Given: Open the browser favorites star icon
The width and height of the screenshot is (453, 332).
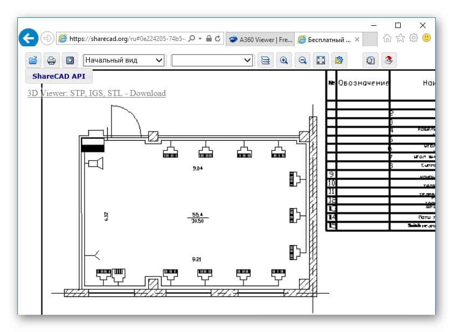Looking at the screenshot, I should (x=400, y=38).
